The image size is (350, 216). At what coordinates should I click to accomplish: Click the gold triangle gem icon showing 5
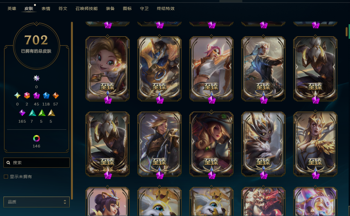(51, 113)
